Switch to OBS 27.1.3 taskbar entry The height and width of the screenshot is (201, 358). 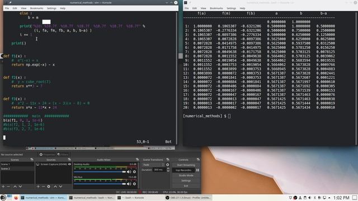189,198
